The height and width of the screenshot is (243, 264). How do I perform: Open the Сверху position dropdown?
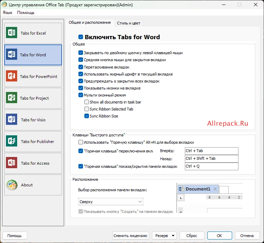111,202
